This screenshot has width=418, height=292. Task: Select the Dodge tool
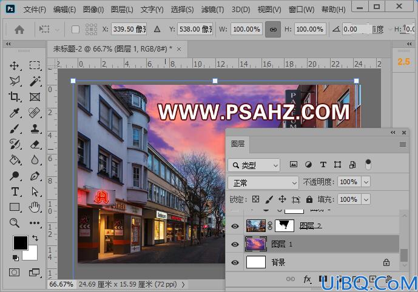pyautogui.click(x=15, y=176)
